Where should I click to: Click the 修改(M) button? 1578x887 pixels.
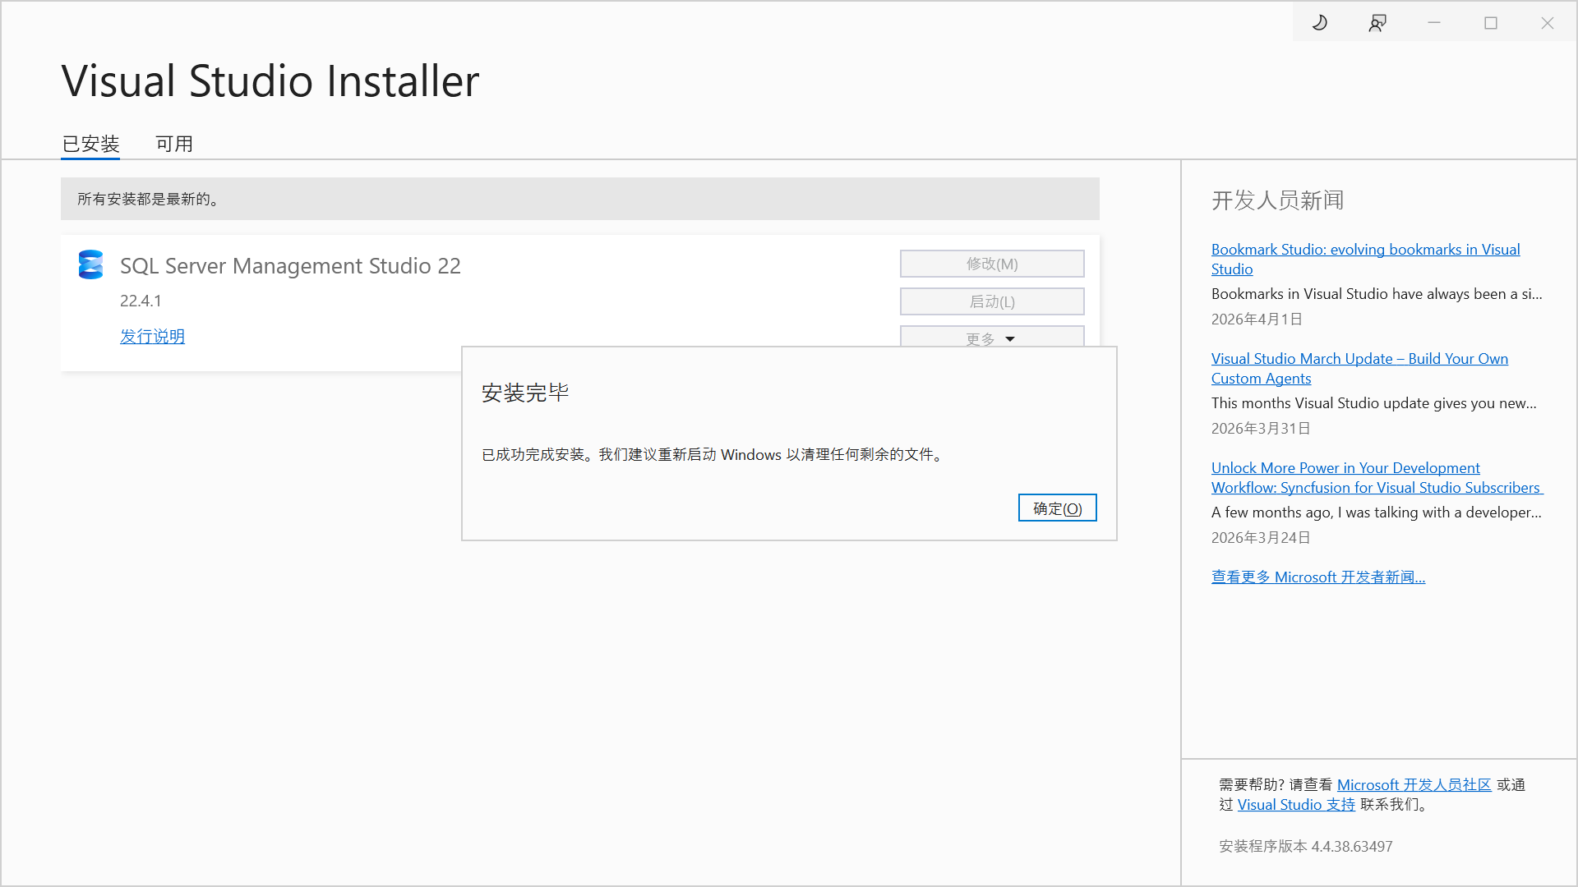(991, 264)
